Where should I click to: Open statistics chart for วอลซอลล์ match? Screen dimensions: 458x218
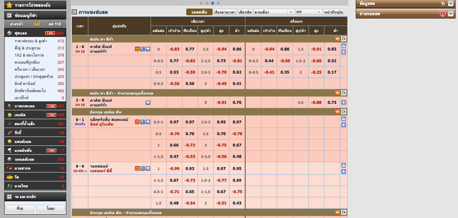[x=344, y=165]
